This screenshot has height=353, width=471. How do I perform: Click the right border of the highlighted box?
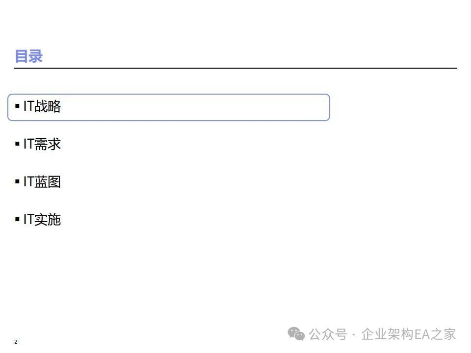pos(329,107)
